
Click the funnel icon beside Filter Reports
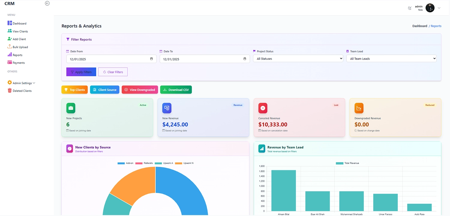(x=68, y=39)
